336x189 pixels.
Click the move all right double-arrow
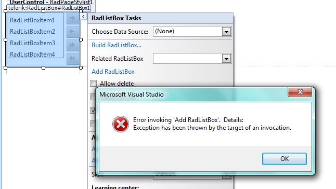[73, 45]
